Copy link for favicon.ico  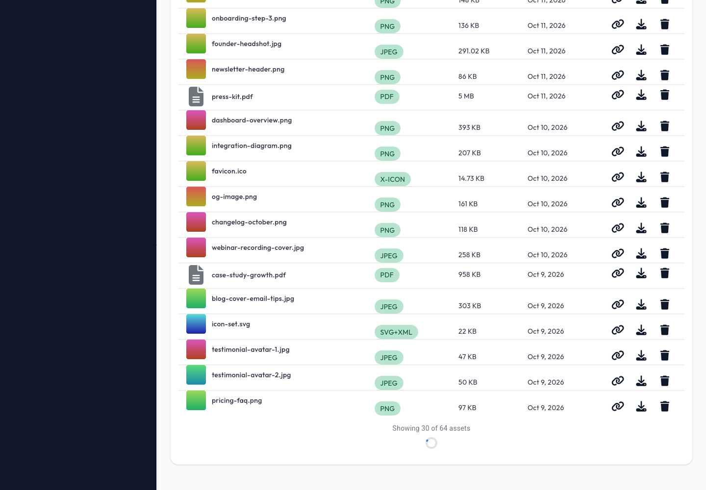pyautogui.click(x=618, y=177)
